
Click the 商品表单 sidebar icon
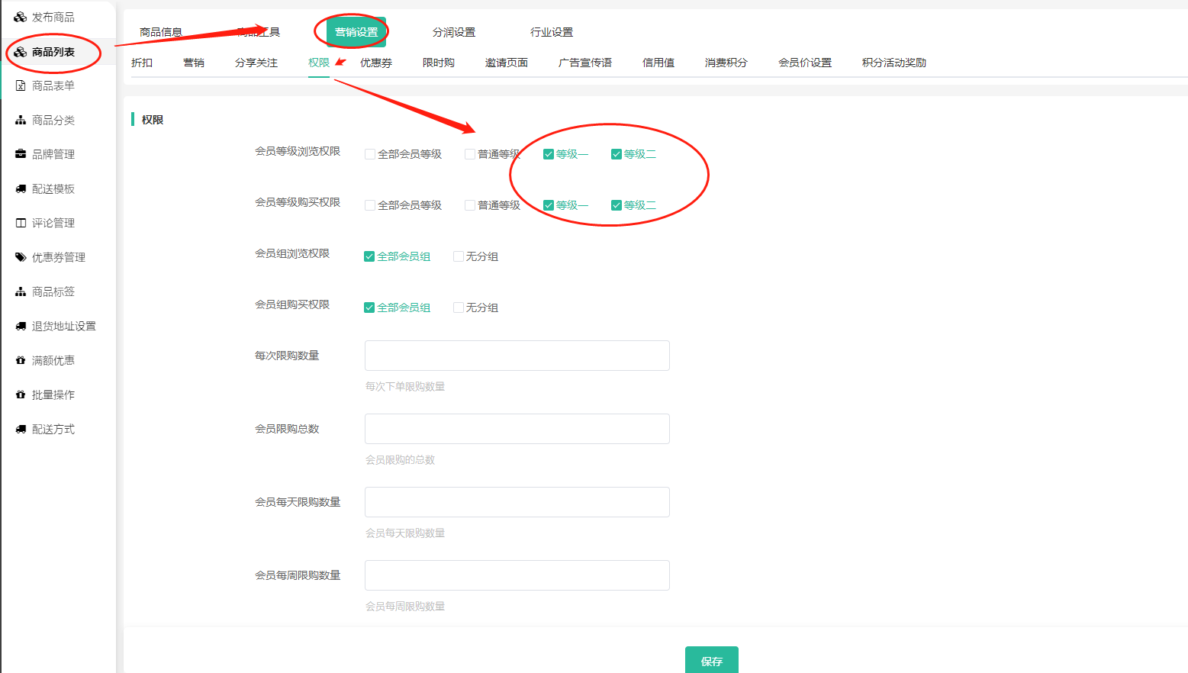21,85
